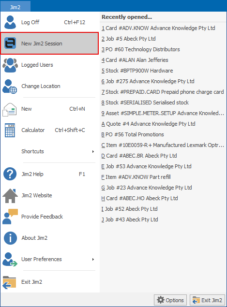Select the Change Location label
This screenshot has height=307, width=227.
click(x=41, y=86)
